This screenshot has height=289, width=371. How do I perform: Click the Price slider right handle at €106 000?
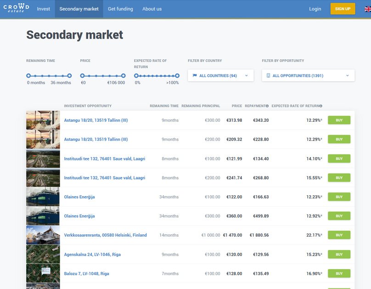coord(123,76)
